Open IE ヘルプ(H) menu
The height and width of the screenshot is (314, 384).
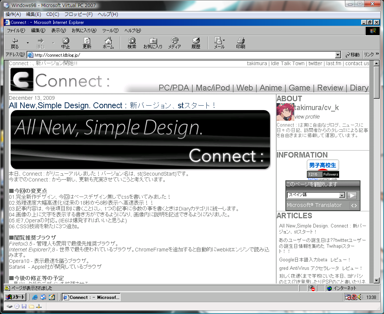point(132,31)
